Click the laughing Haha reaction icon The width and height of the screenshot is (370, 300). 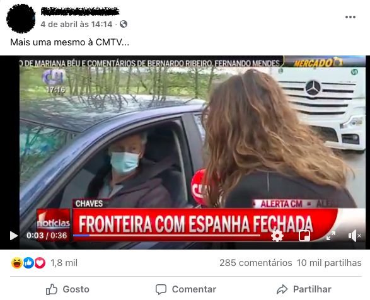(x=17, y=263)
